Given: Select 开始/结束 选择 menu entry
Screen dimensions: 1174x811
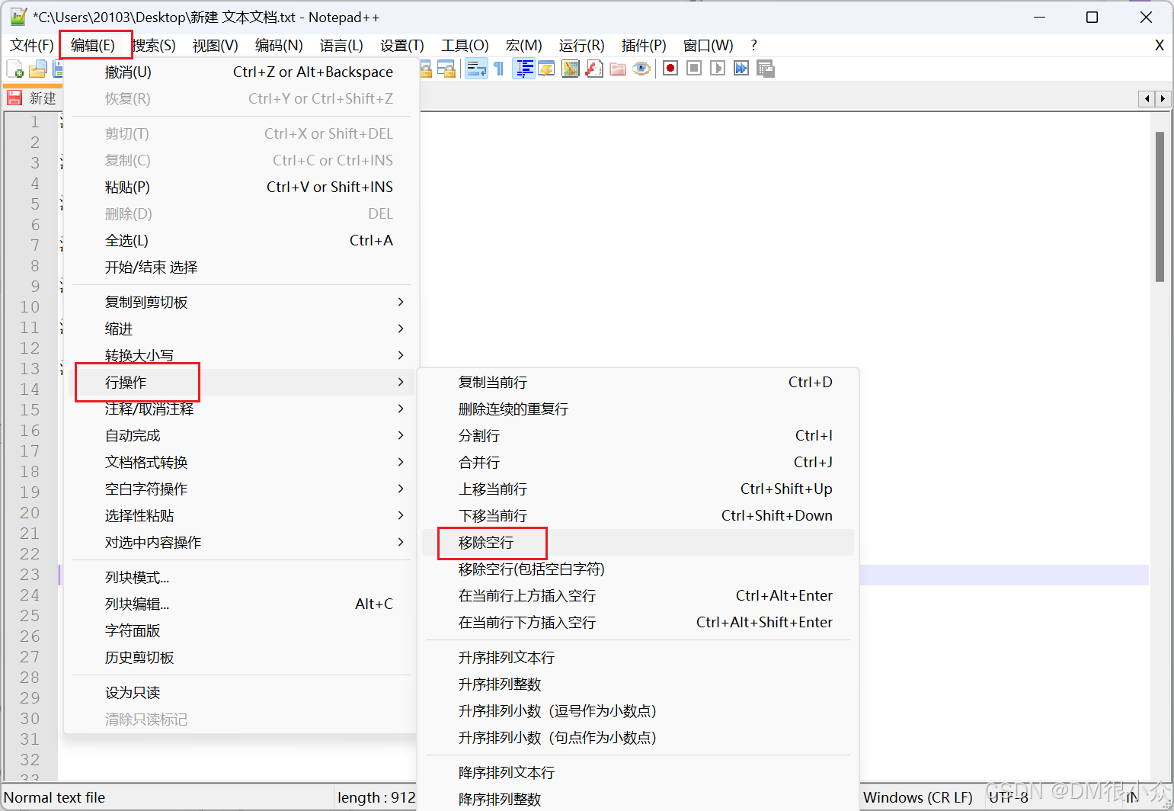Looking at the screenshot, I should pos(242,267).
